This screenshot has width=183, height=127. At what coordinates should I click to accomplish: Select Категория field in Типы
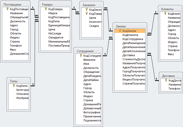19,90
